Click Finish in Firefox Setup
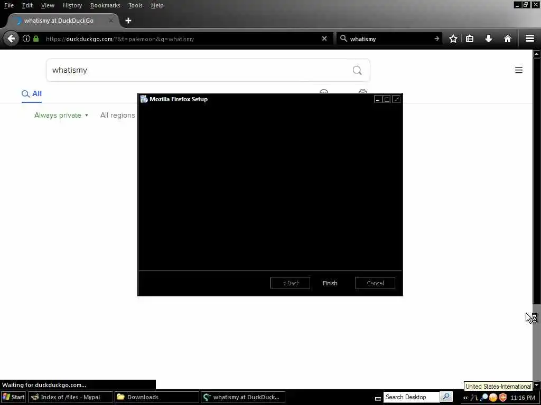 [330, 283]
